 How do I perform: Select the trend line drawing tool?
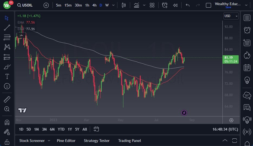tap(7, 28)
